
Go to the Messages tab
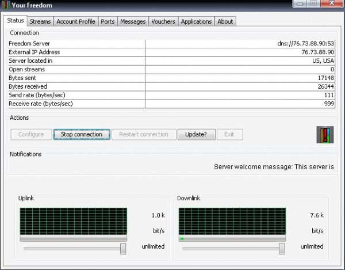tap(133, 21)
